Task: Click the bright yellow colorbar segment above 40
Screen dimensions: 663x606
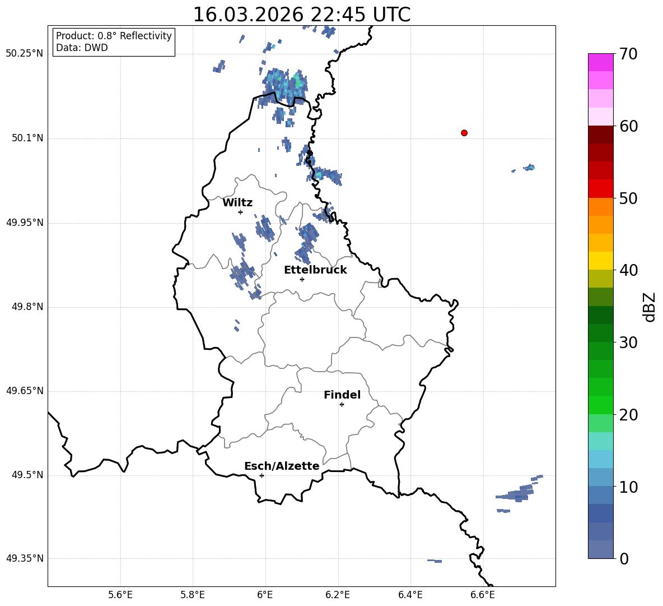Action: point(600,261)
